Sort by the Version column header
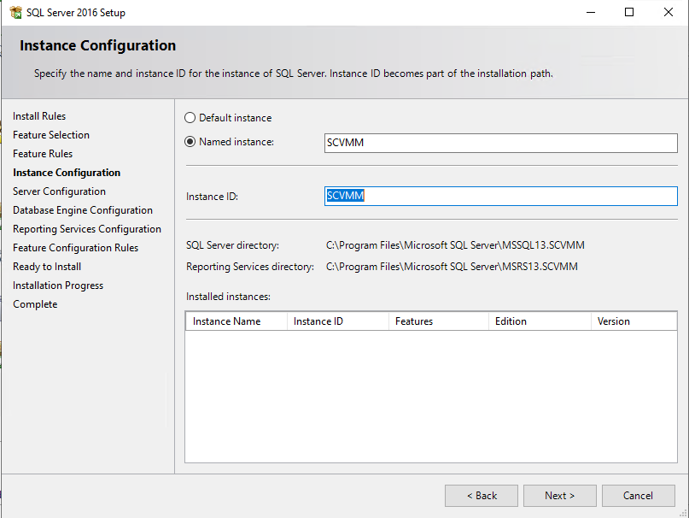Image resolution: width=689 pixels, height=518 pixels. tap(634, 321)
